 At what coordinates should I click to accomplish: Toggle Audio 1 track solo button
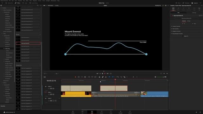point(53,101)
